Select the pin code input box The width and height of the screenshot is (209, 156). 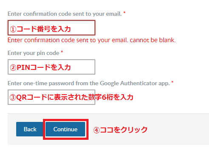pos(52,67)
